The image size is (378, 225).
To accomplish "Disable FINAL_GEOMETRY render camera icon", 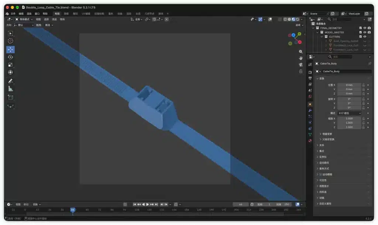I will click(x=369, y=28).
